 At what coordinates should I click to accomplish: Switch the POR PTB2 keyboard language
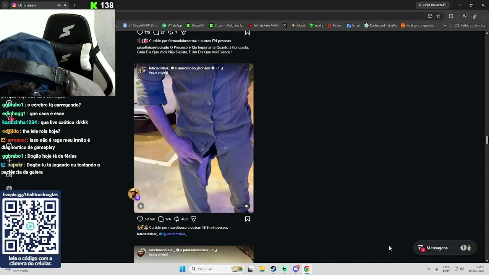click(446, 269)
